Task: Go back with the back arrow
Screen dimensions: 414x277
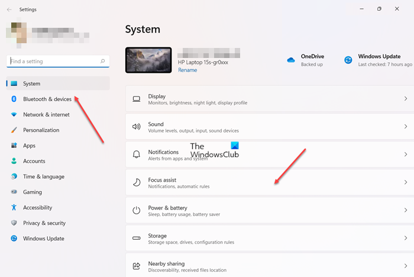Action: (9, 9)
